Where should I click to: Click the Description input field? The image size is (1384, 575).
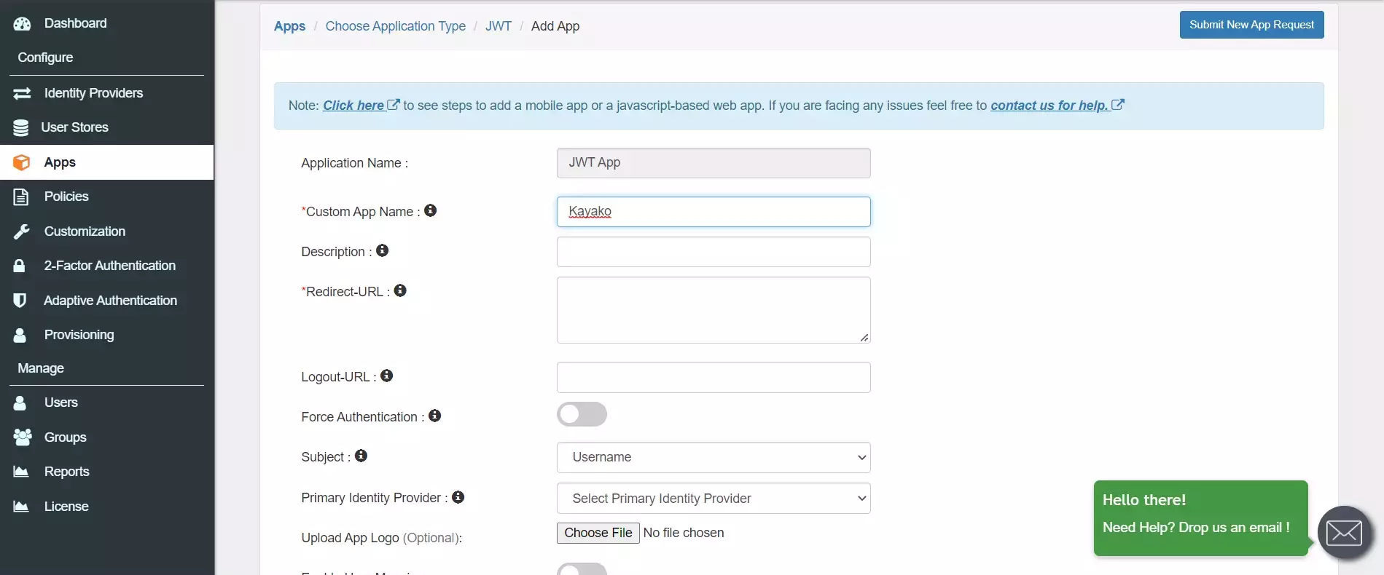click(713, 252)
